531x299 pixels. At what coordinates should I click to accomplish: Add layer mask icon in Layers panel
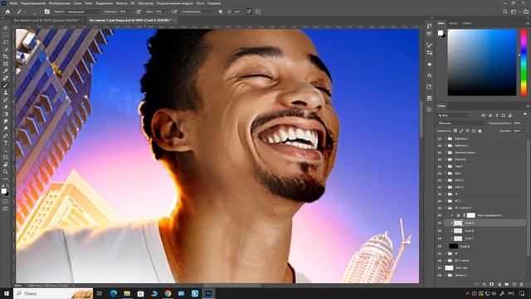pyautogui.click(x=492, y=284)
